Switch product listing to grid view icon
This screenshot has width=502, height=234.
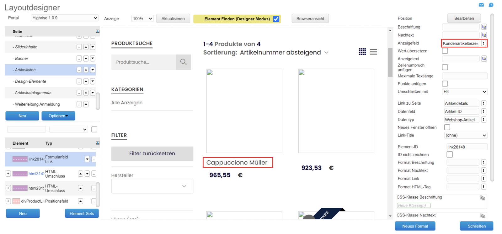click(x=362, y=52)
